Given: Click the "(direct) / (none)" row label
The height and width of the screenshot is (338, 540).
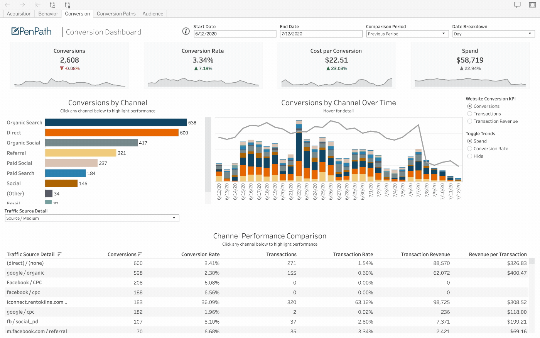Looking at the screenshot, I should 25,263.
